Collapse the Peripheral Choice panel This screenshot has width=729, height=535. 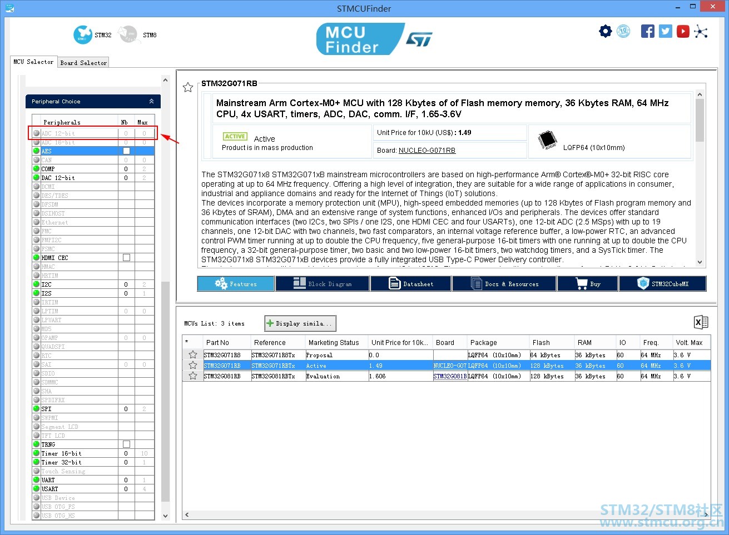[x=151, y=101]
